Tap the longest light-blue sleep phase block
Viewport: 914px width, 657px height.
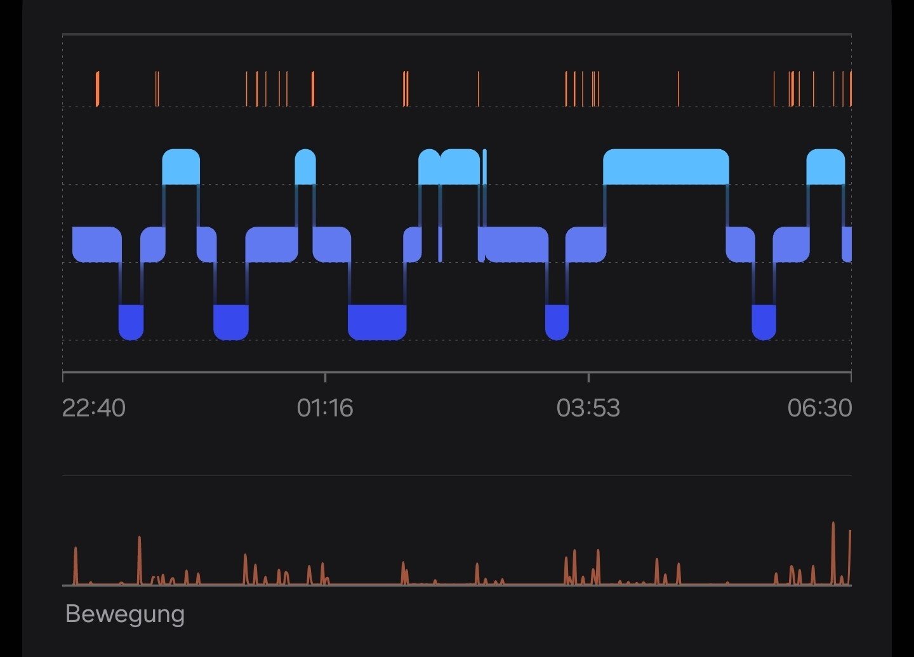point(666,167)
